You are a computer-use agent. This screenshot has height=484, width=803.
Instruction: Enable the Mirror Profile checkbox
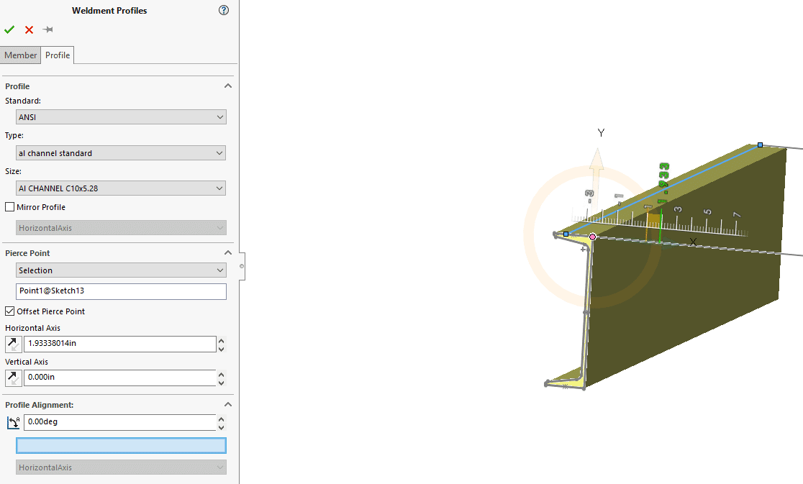tap(9, 207)
